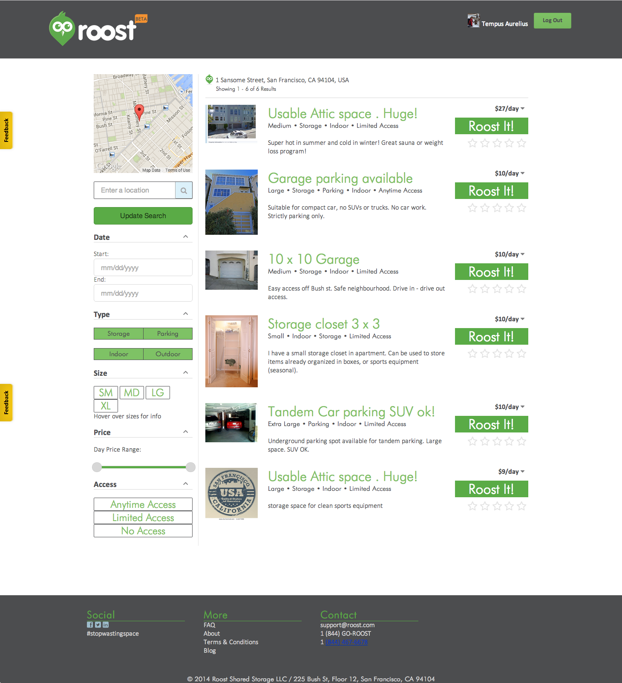Click the right day price slider handle
The width and height of the screenshot is (622, 683).
coord(190,467)
